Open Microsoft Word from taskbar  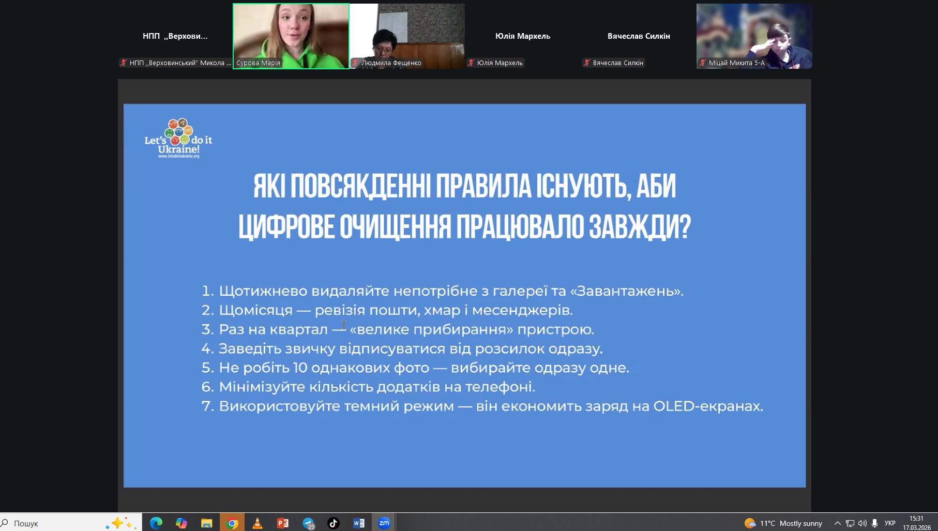tap(359, 523)
